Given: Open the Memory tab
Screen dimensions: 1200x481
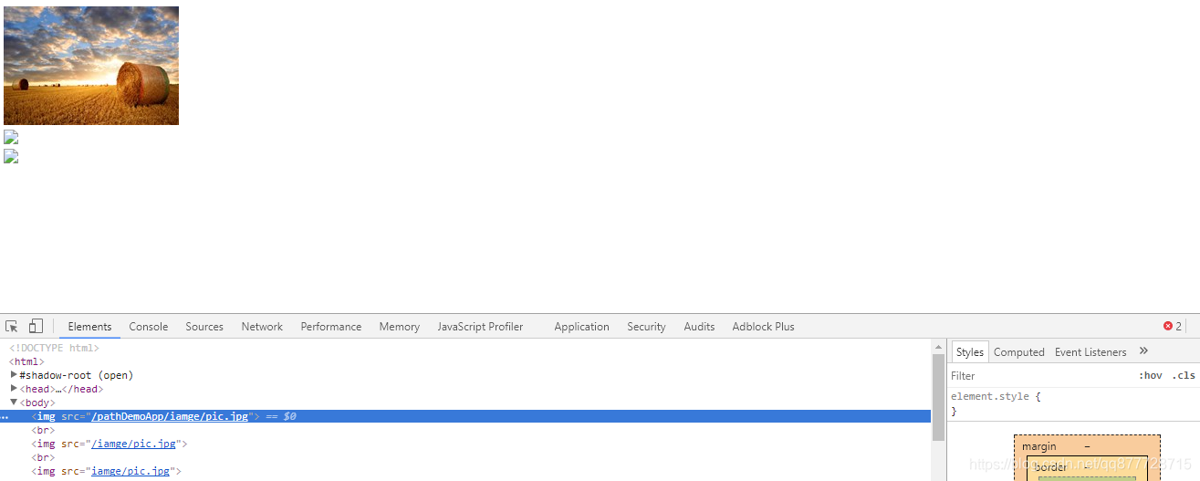Looking at the screenshot, I should tap(400, 327).
